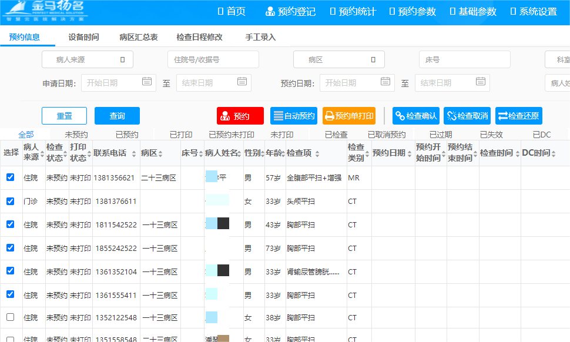Image resolution: width=570 pixels, height=342 pixels.
Task: Open 预约登记 in top navigation
Action: [290, 12]
